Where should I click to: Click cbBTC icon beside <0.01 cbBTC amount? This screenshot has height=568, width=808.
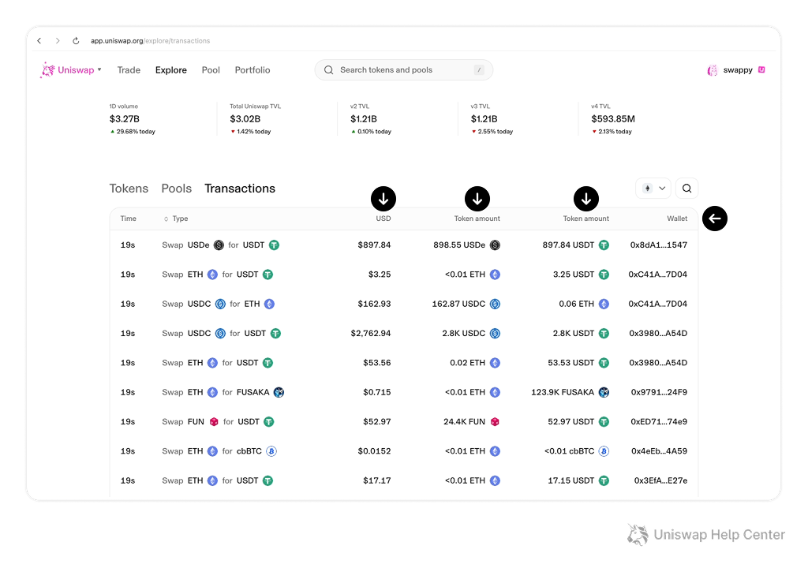[x=604, y=451]
